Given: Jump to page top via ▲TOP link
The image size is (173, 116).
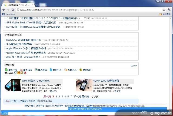Looking at the screenshot, I should click(134, 65).
